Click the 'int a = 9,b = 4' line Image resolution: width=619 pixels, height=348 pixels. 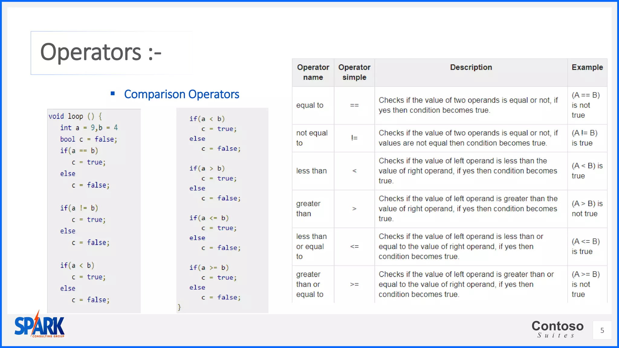(x=89, y=128)
